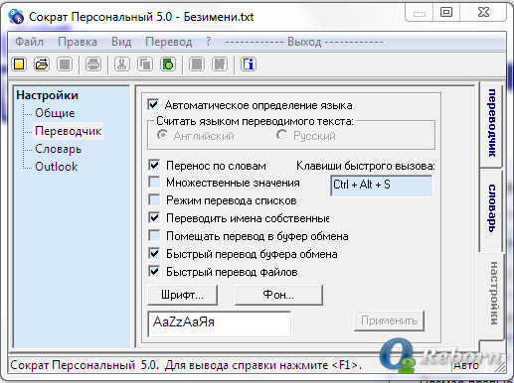Select Переводчик in settings tree
This screenshot has height=383, width=514.
pyautogui.click(x=69, y=131)
